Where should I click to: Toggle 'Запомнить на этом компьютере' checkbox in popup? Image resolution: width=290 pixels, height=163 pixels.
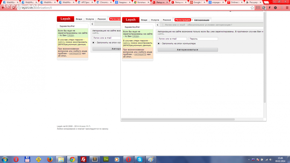(159, 43)
